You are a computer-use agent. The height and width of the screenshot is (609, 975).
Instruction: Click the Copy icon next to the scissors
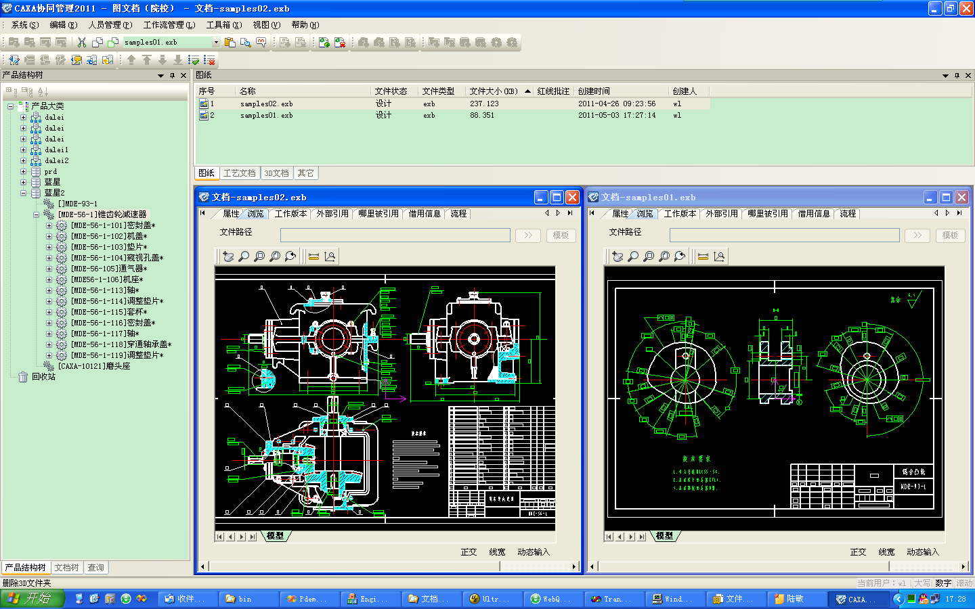(97, 42)
